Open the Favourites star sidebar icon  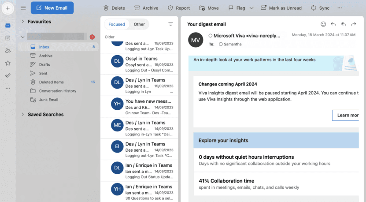click(x=7, y=63)
